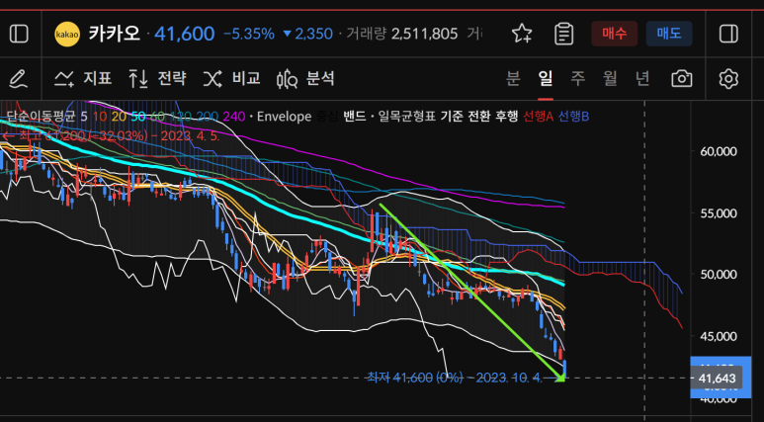Toggle the 선행A span legend
The width and height of the screenshot is (764, 422).
(538, 117)
